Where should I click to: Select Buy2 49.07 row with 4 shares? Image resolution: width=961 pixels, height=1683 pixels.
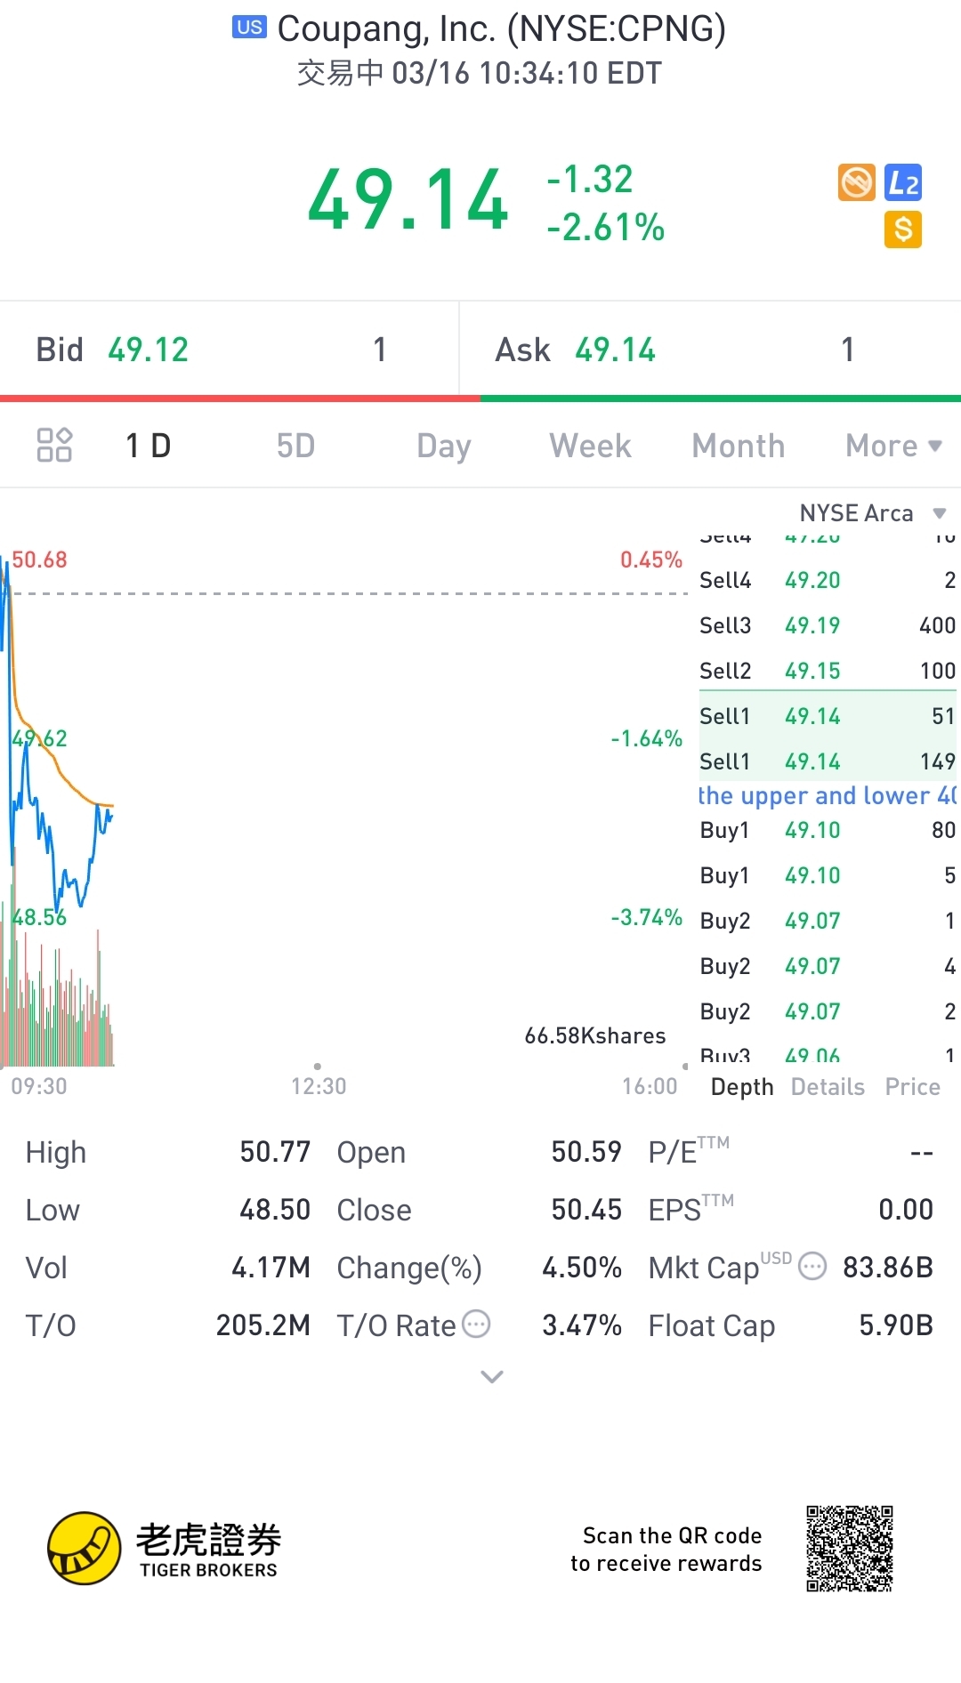(x=828, y=966)
